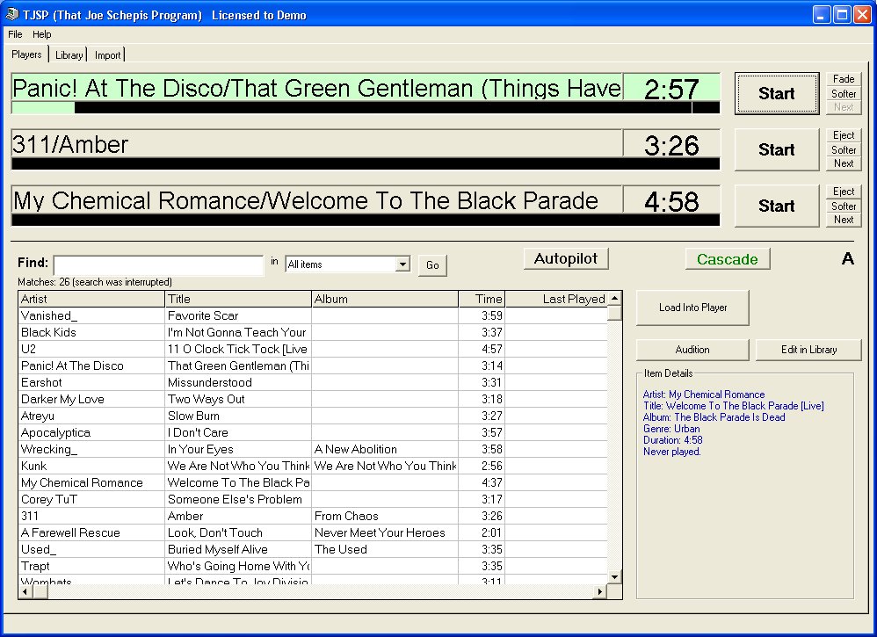877x637 pixels.
Task: Click Next on My Chemical Romance player
Action: pyautogui.click(x=844, y=220)
